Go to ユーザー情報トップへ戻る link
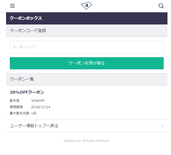Image resolution: width=171 pixels, height=155 pixels. [x=87, y=126]
